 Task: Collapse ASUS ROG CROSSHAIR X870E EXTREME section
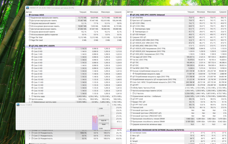128,130
